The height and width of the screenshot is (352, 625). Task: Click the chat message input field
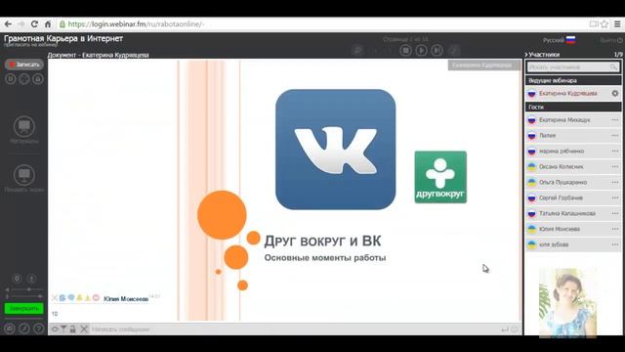pyautogui.click(x=295, y=330)
